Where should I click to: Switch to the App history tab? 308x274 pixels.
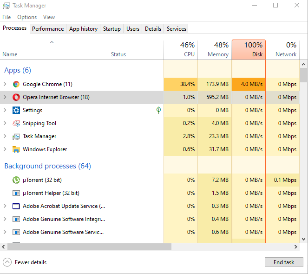(83, 29)
